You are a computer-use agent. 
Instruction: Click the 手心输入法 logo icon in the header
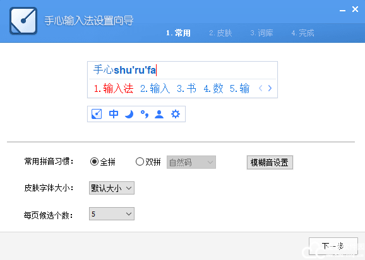click(23, 21)
